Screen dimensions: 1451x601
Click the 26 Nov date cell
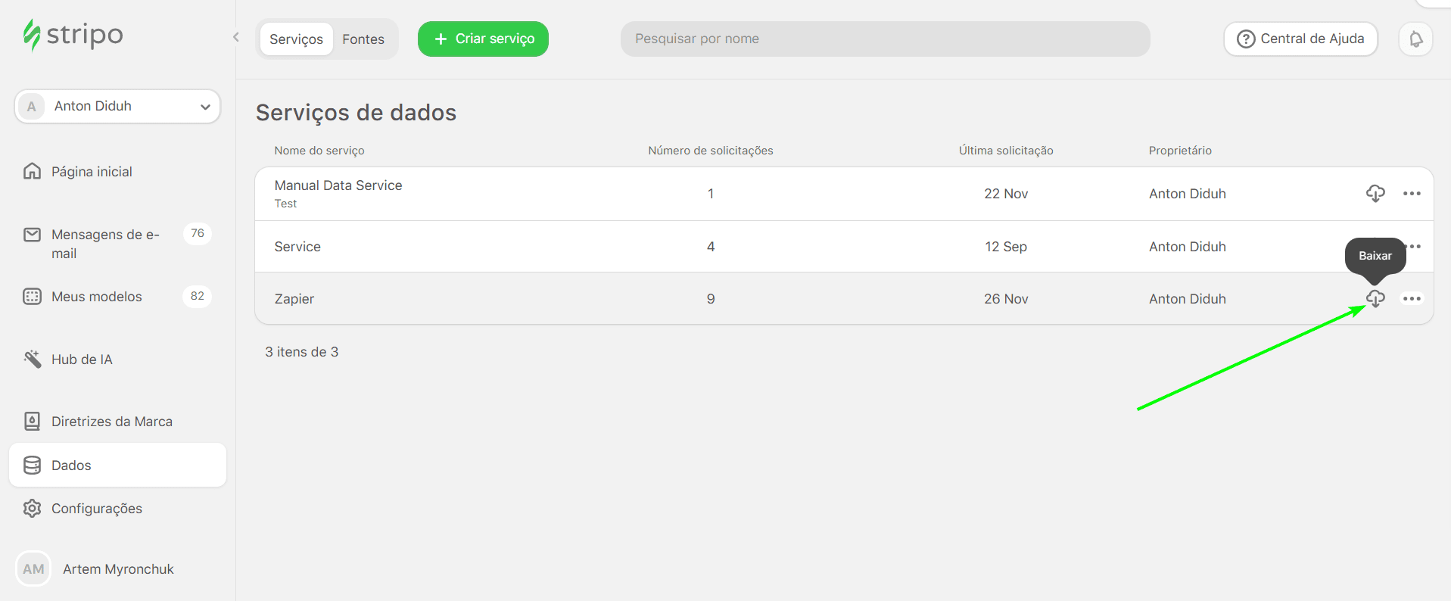[x=1006, y=299]
